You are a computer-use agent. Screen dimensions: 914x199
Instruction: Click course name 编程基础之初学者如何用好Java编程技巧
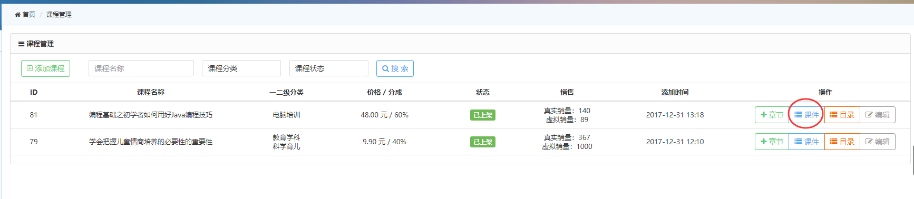click(151, 115)
